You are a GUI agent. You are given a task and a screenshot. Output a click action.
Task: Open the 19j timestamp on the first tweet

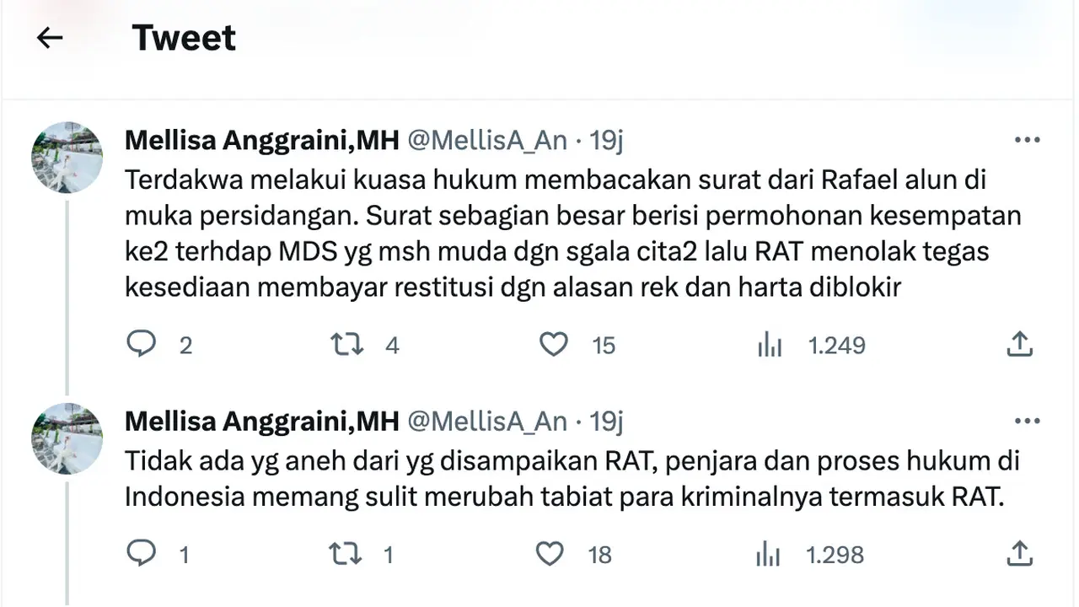click(x=609, y=141)
